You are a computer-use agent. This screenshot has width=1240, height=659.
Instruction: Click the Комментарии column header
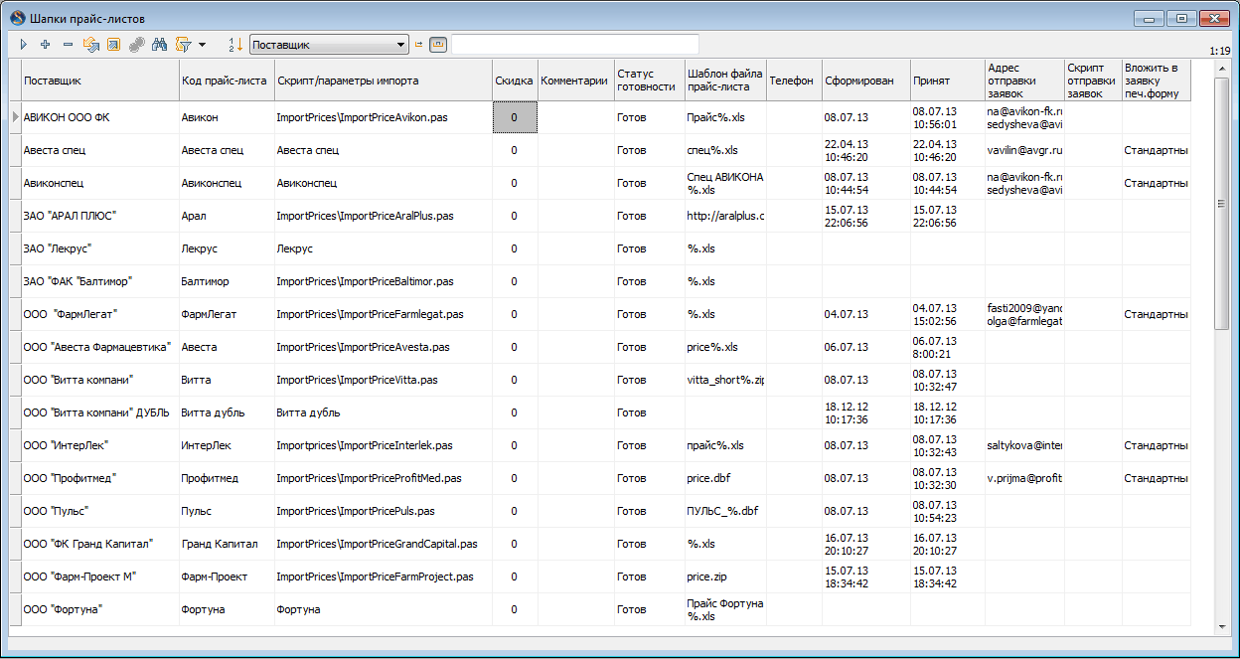(x=576, y=81)
